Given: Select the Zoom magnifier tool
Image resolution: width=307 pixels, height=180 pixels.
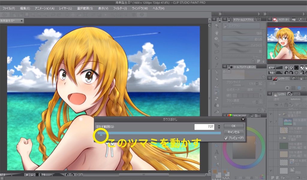Looking at the screenshot, I should (x=216, y=26).
